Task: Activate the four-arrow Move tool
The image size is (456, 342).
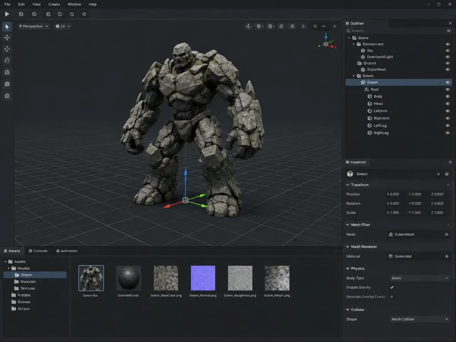Action: (7, 37)
